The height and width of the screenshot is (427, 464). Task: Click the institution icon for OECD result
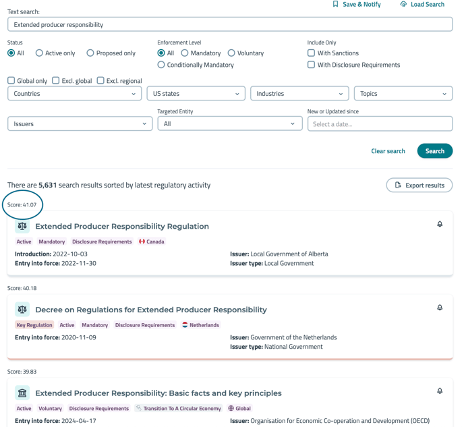22,393
